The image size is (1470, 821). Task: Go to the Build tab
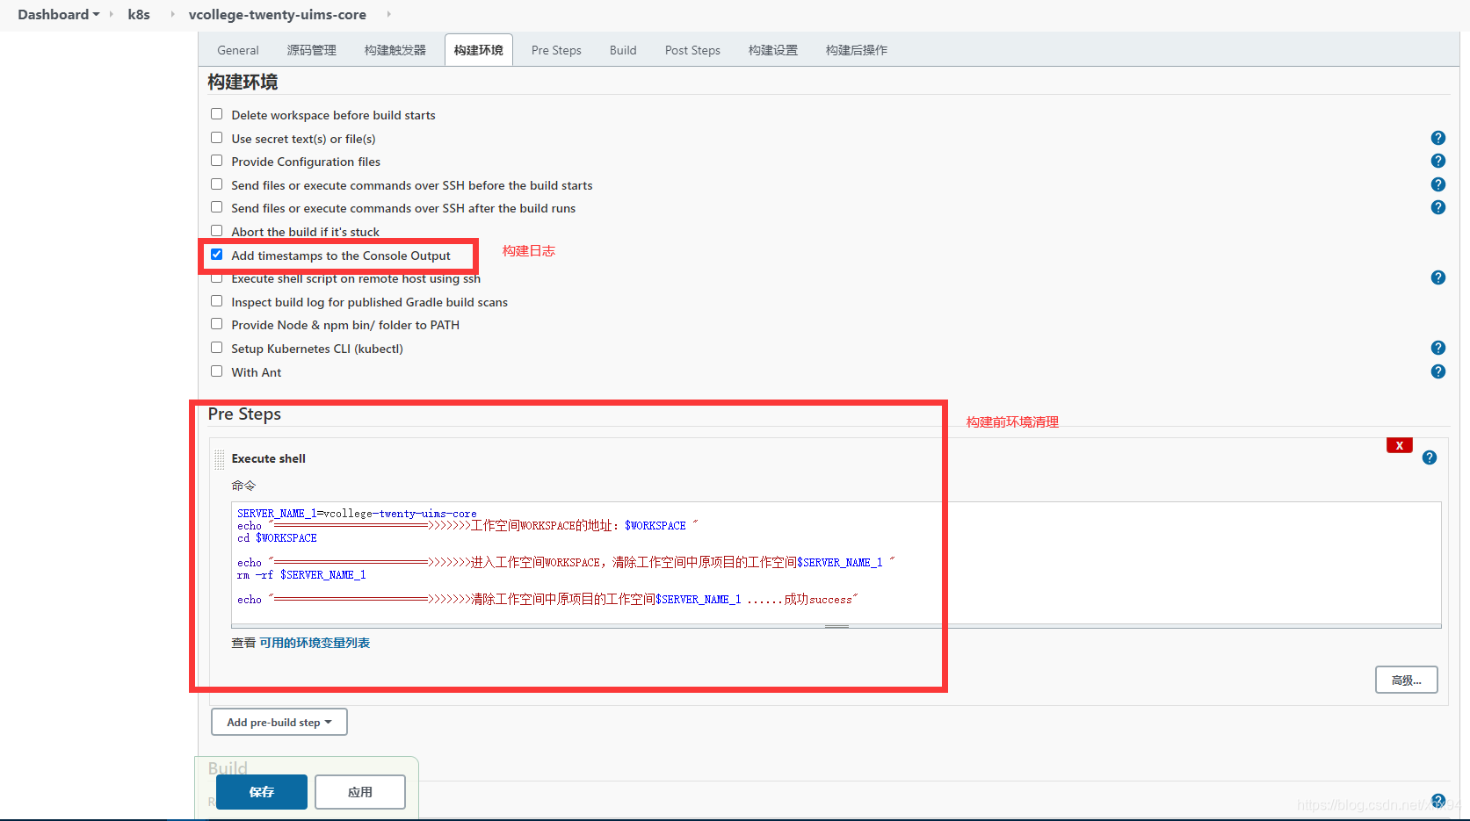623,50
